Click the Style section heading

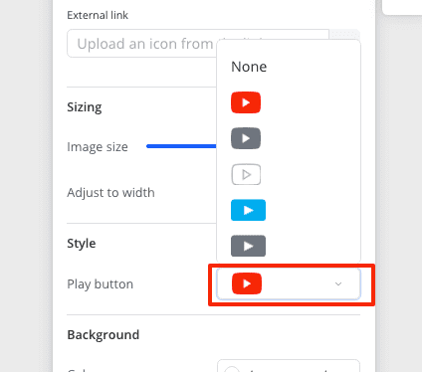coord(82,244)
